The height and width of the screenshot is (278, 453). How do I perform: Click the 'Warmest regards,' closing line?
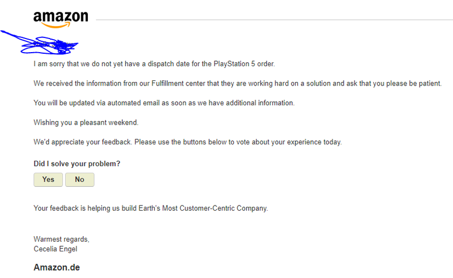point(61,239)
